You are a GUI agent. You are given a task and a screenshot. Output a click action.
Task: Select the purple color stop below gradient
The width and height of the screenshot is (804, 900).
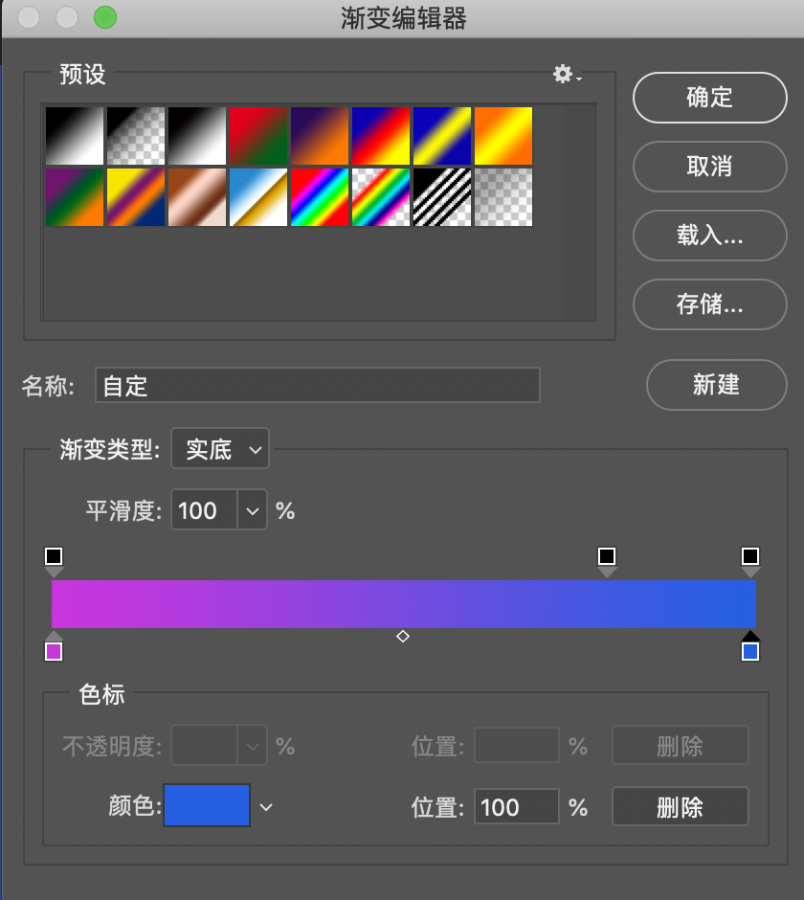(x=54, y=647)
